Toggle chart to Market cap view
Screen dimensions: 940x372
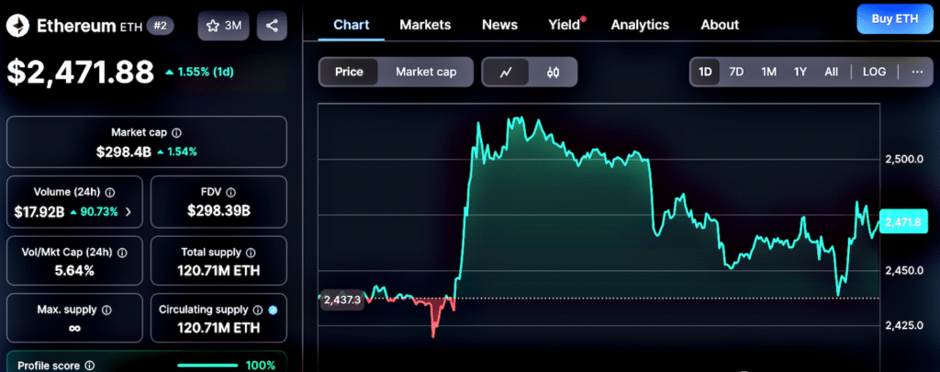coord(426,72)
